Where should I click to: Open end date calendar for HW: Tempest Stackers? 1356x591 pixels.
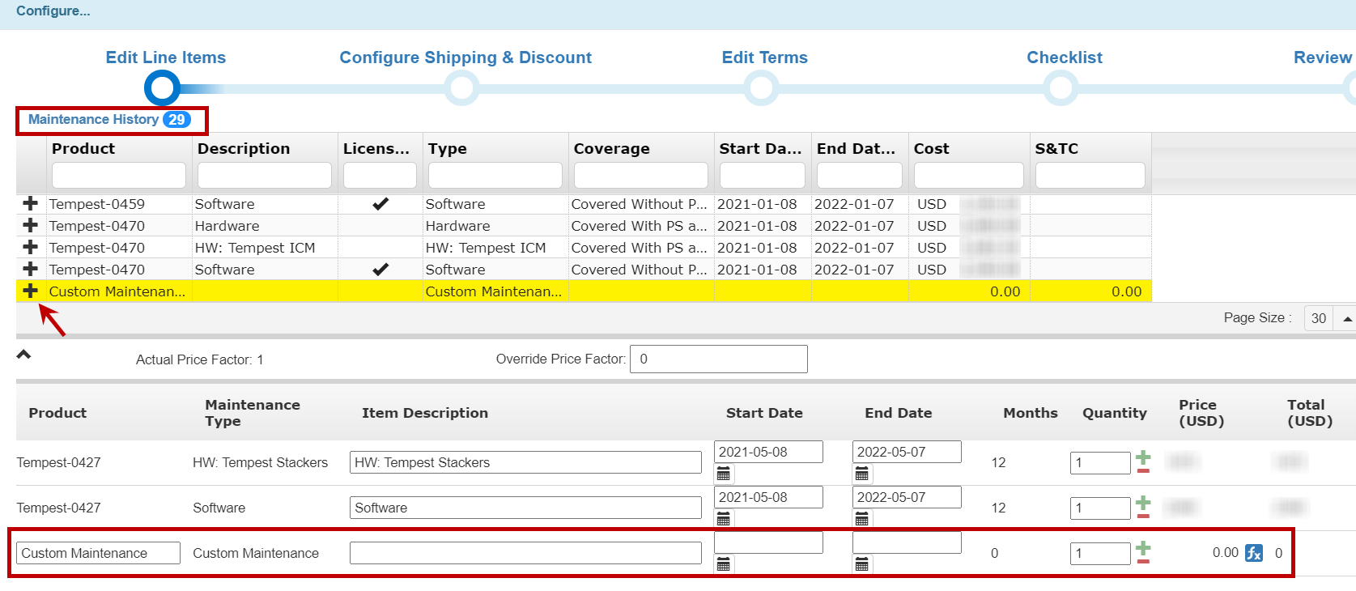point(862,474)
